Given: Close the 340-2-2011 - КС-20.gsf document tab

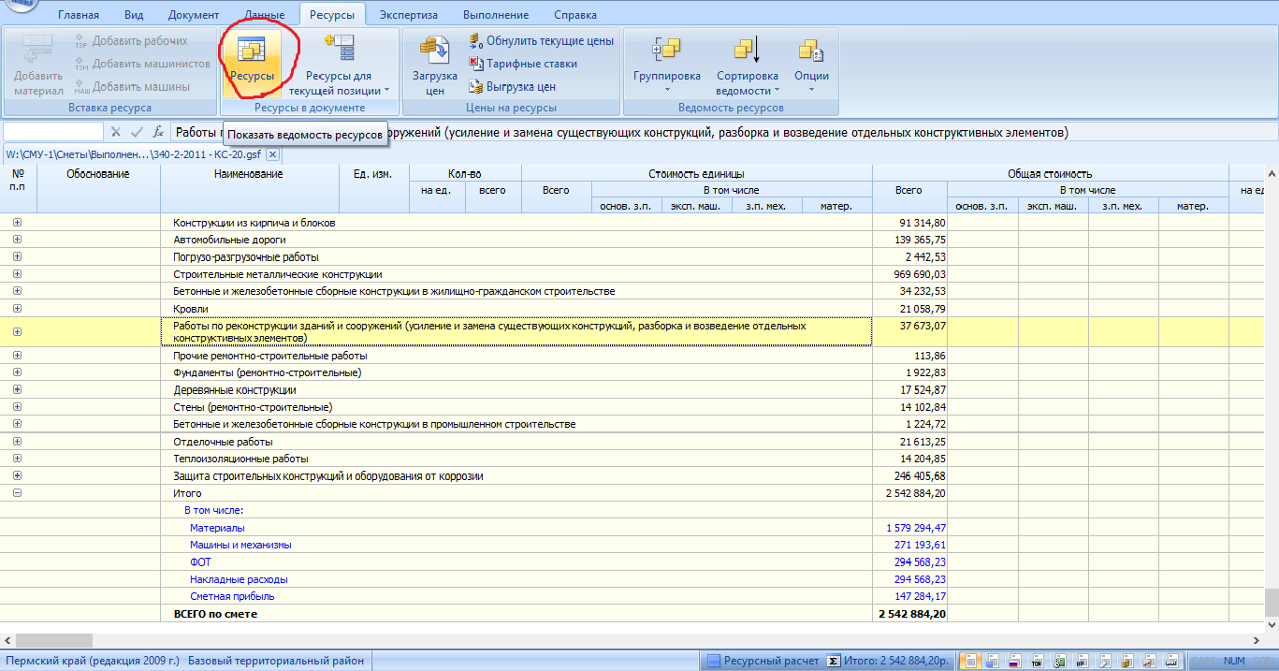Looking at the screenshot, I should tap(272, 154).
